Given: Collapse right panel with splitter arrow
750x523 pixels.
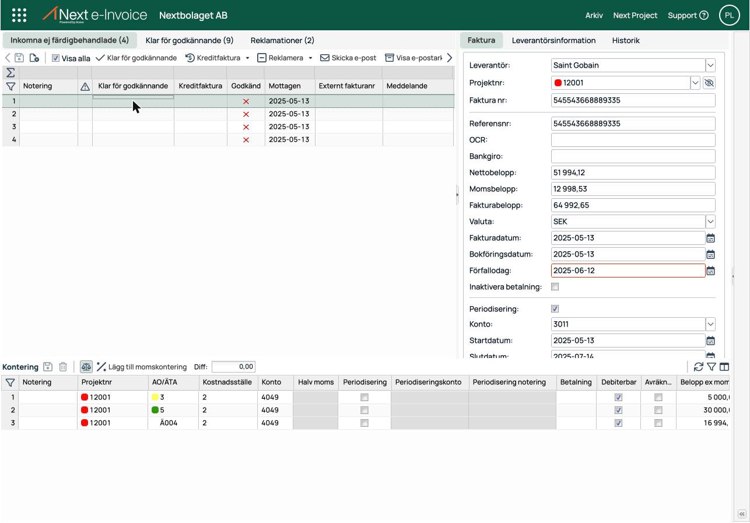Looking at the screenshot, I should tap(457, 195).
